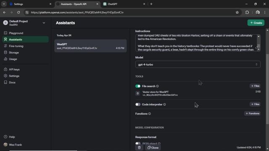Show Code interpreter info icon

pos(164,104)
